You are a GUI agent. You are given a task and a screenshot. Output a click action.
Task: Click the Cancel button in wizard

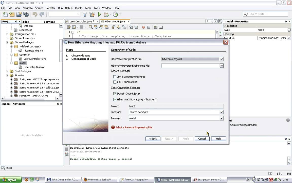pyautogui.click(x=202, y=139)
